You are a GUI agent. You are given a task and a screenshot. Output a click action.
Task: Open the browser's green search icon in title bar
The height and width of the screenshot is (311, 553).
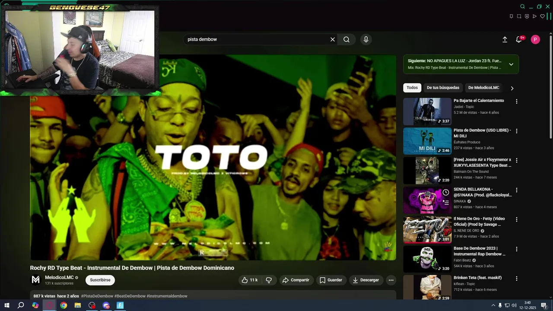tap(522, 6)
